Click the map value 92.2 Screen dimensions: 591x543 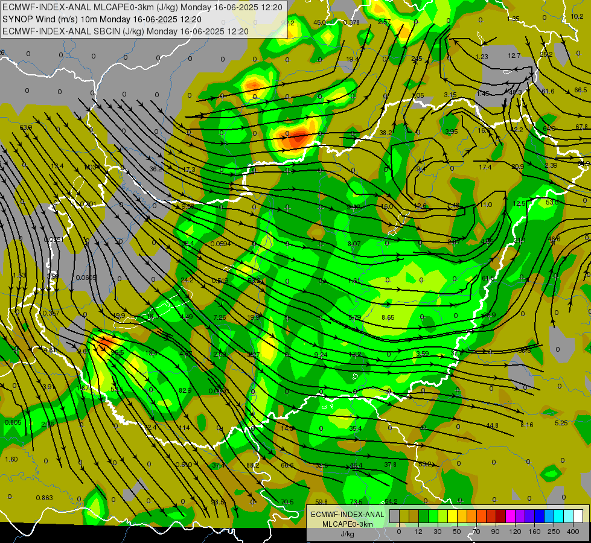287,23
